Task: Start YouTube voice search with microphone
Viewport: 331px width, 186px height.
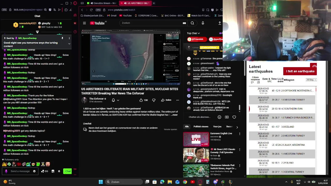Action: pos(203,23)
